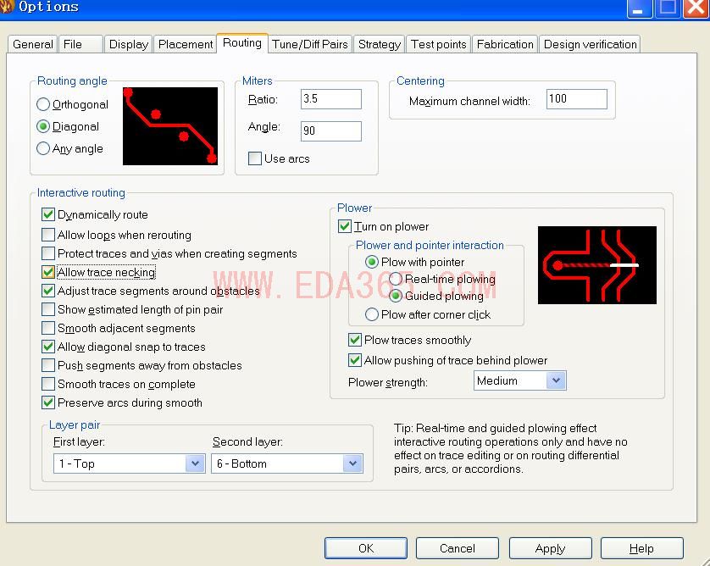Click the Help button
The width and height of the screenshot is (710, 566).
coord(641,548)
